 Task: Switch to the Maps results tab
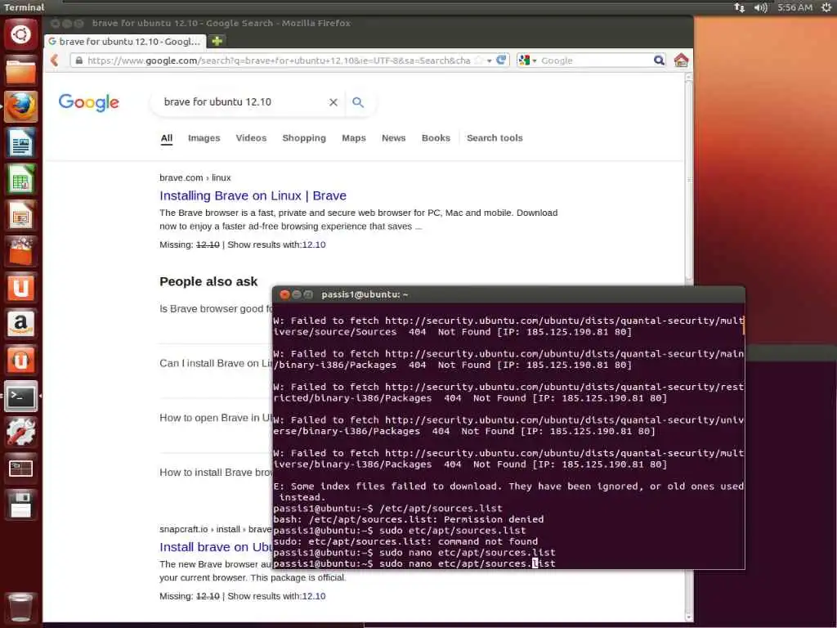point(353,137)
